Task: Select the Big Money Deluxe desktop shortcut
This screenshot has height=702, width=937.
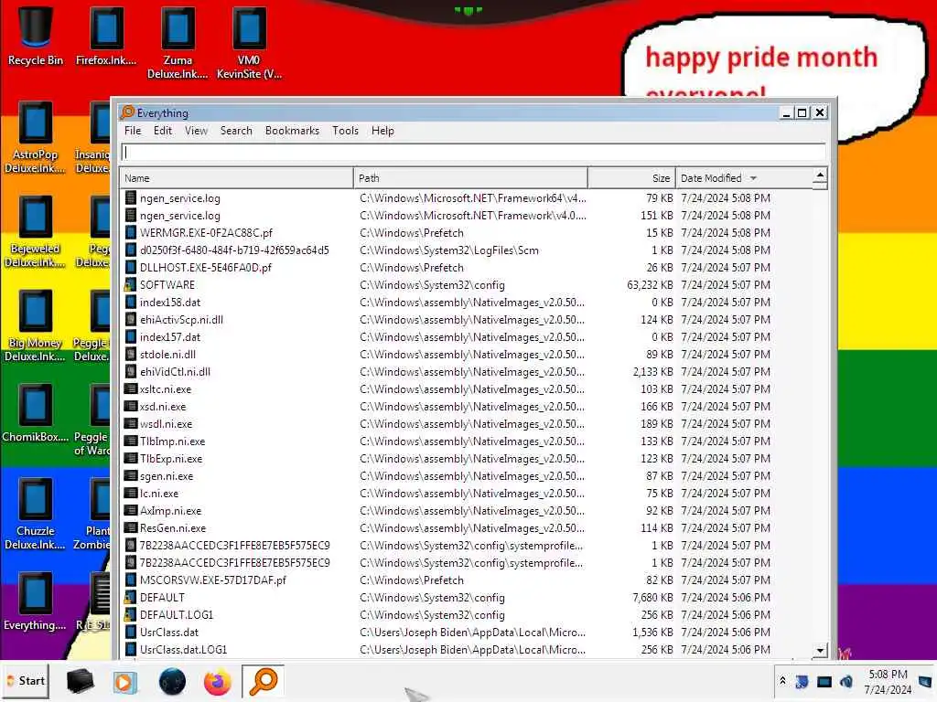Action: (36, 326)
